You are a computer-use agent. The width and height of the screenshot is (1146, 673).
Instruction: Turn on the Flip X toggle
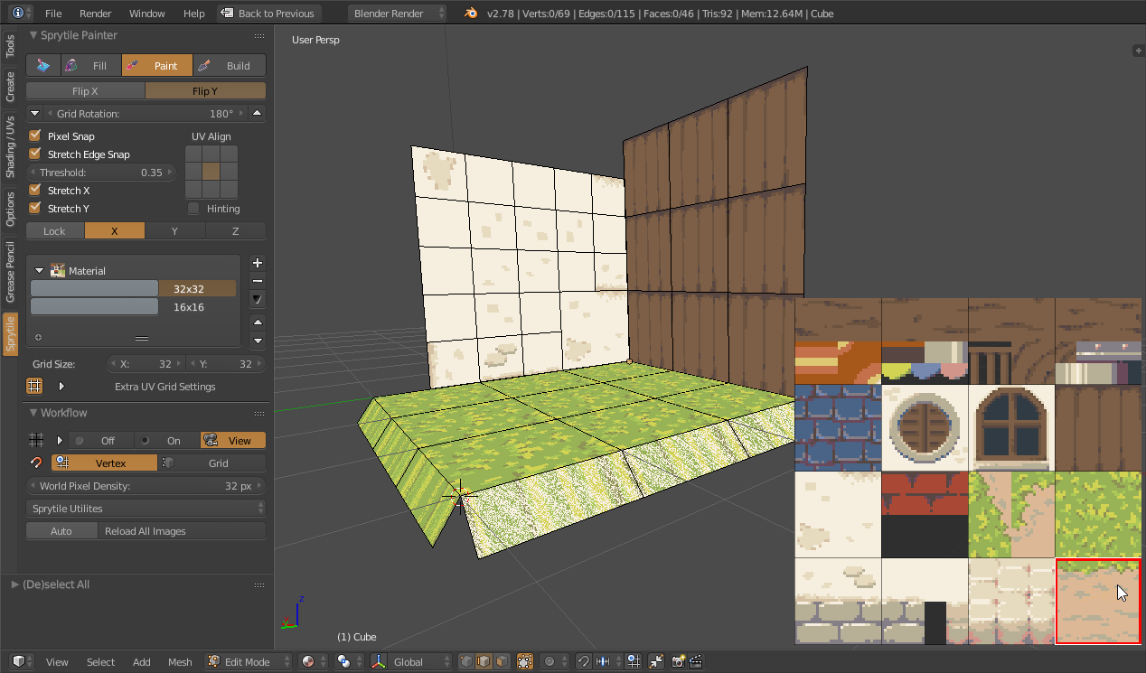click(85, 90)
